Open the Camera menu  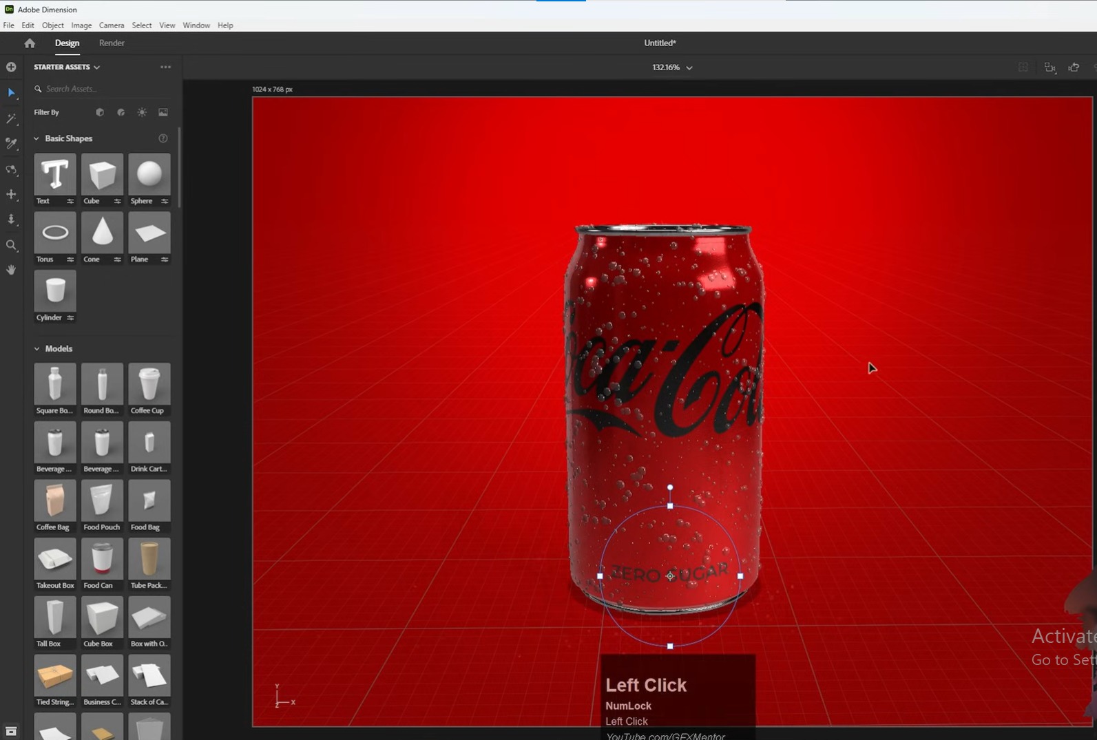(112, 25)
